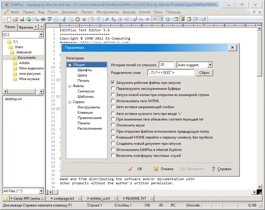Tick Запуск новой копии при открытии checkbox
This screenshot has width=265, height=210.
tap(113, 95)
